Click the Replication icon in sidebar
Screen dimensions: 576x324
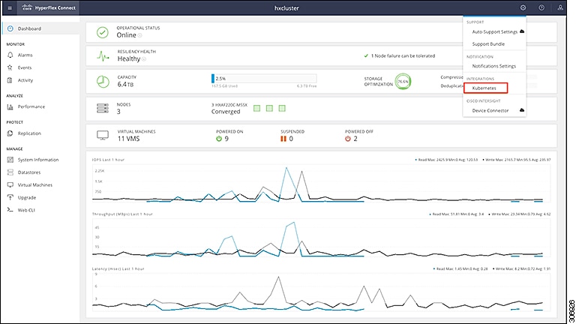coord(10,133)
